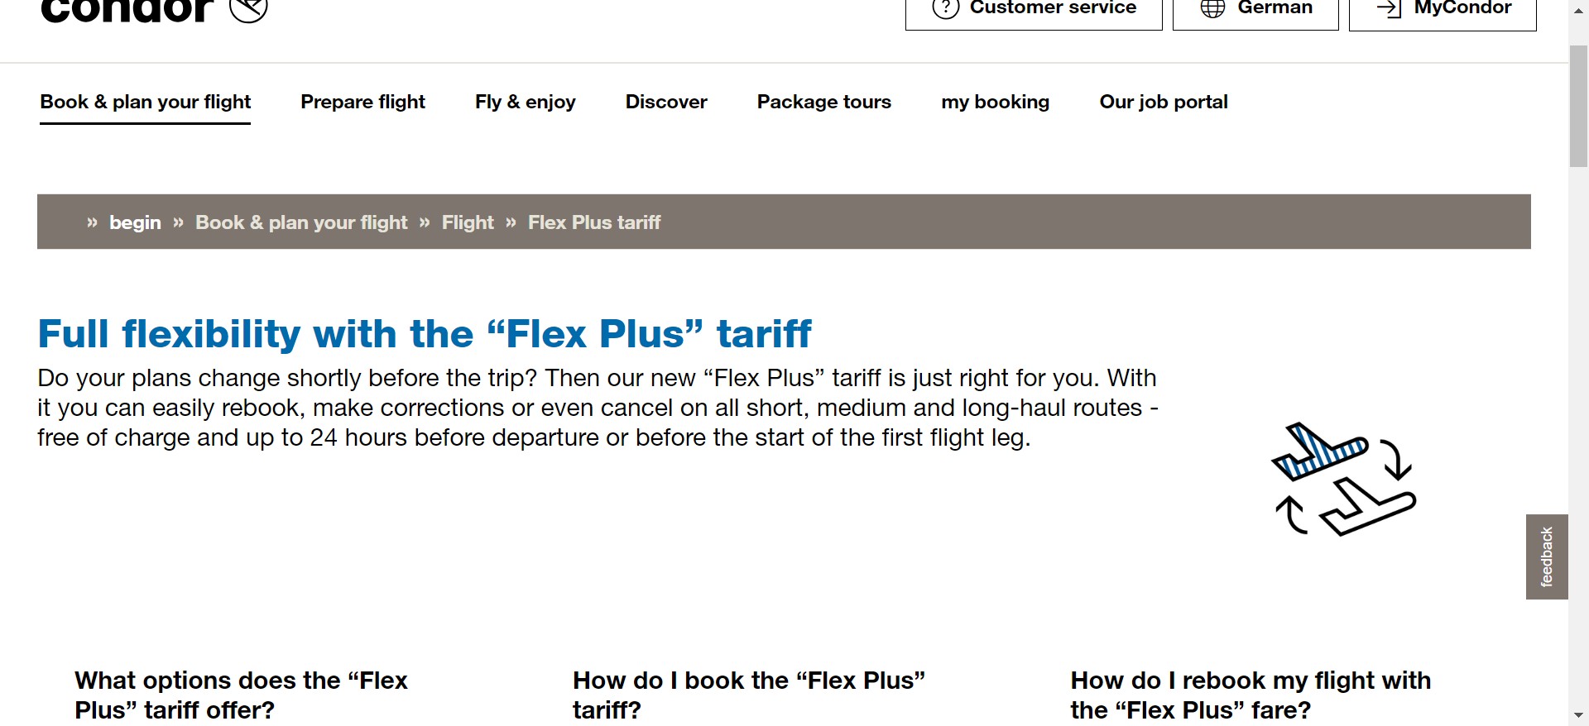This screenshot has height=726, width=1589.
Task: Click the scrollbar up arrow
Action: point(1578,12)
